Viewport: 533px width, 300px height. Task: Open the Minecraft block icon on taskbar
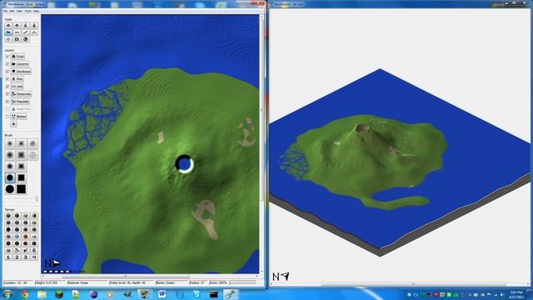pos(59,294)
